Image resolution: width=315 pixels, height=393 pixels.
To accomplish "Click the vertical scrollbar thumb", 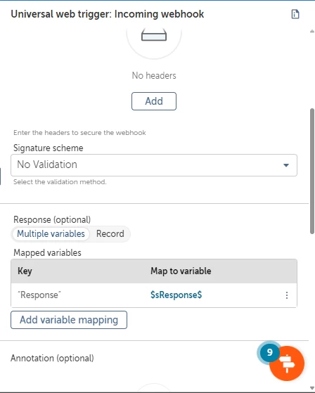I will 312,171.
